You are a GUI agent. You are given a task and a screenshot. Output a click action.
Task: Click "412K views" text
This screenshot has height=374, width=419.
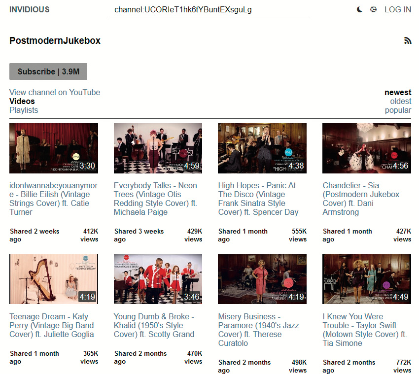click(89, 235)
